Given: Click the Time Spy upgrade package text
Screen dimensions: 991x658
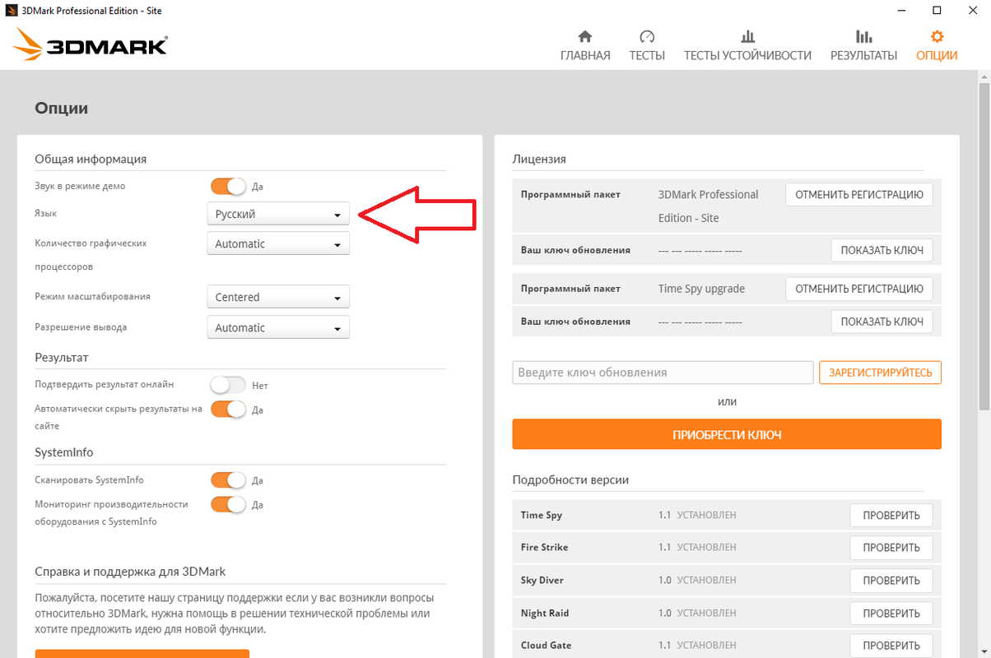Looking at the screenshot, I should (701, 289).
